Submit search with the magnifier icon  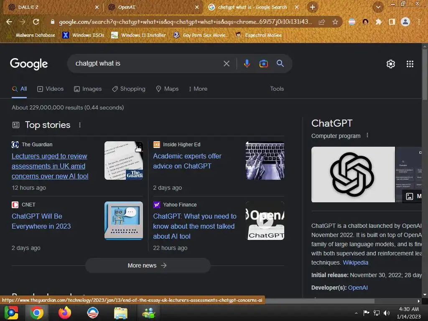point(280,64)
